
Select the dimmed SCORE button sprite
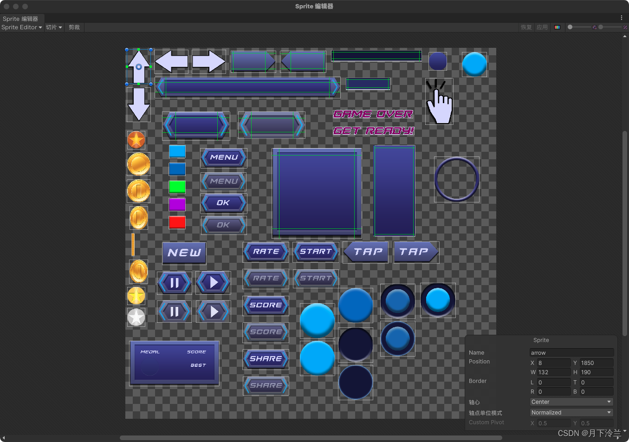coord(266,332)
